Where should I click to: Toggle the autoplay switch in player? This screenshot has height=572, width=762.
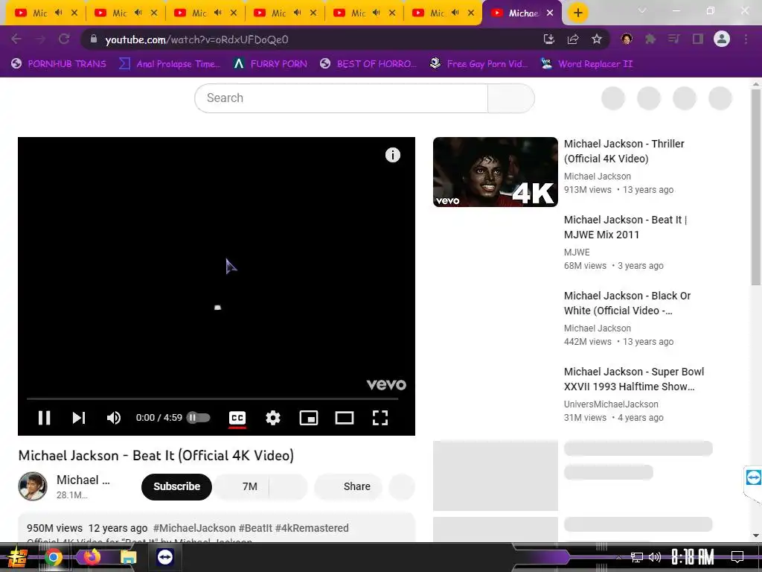pyautogui.click(x=198, y=418)
